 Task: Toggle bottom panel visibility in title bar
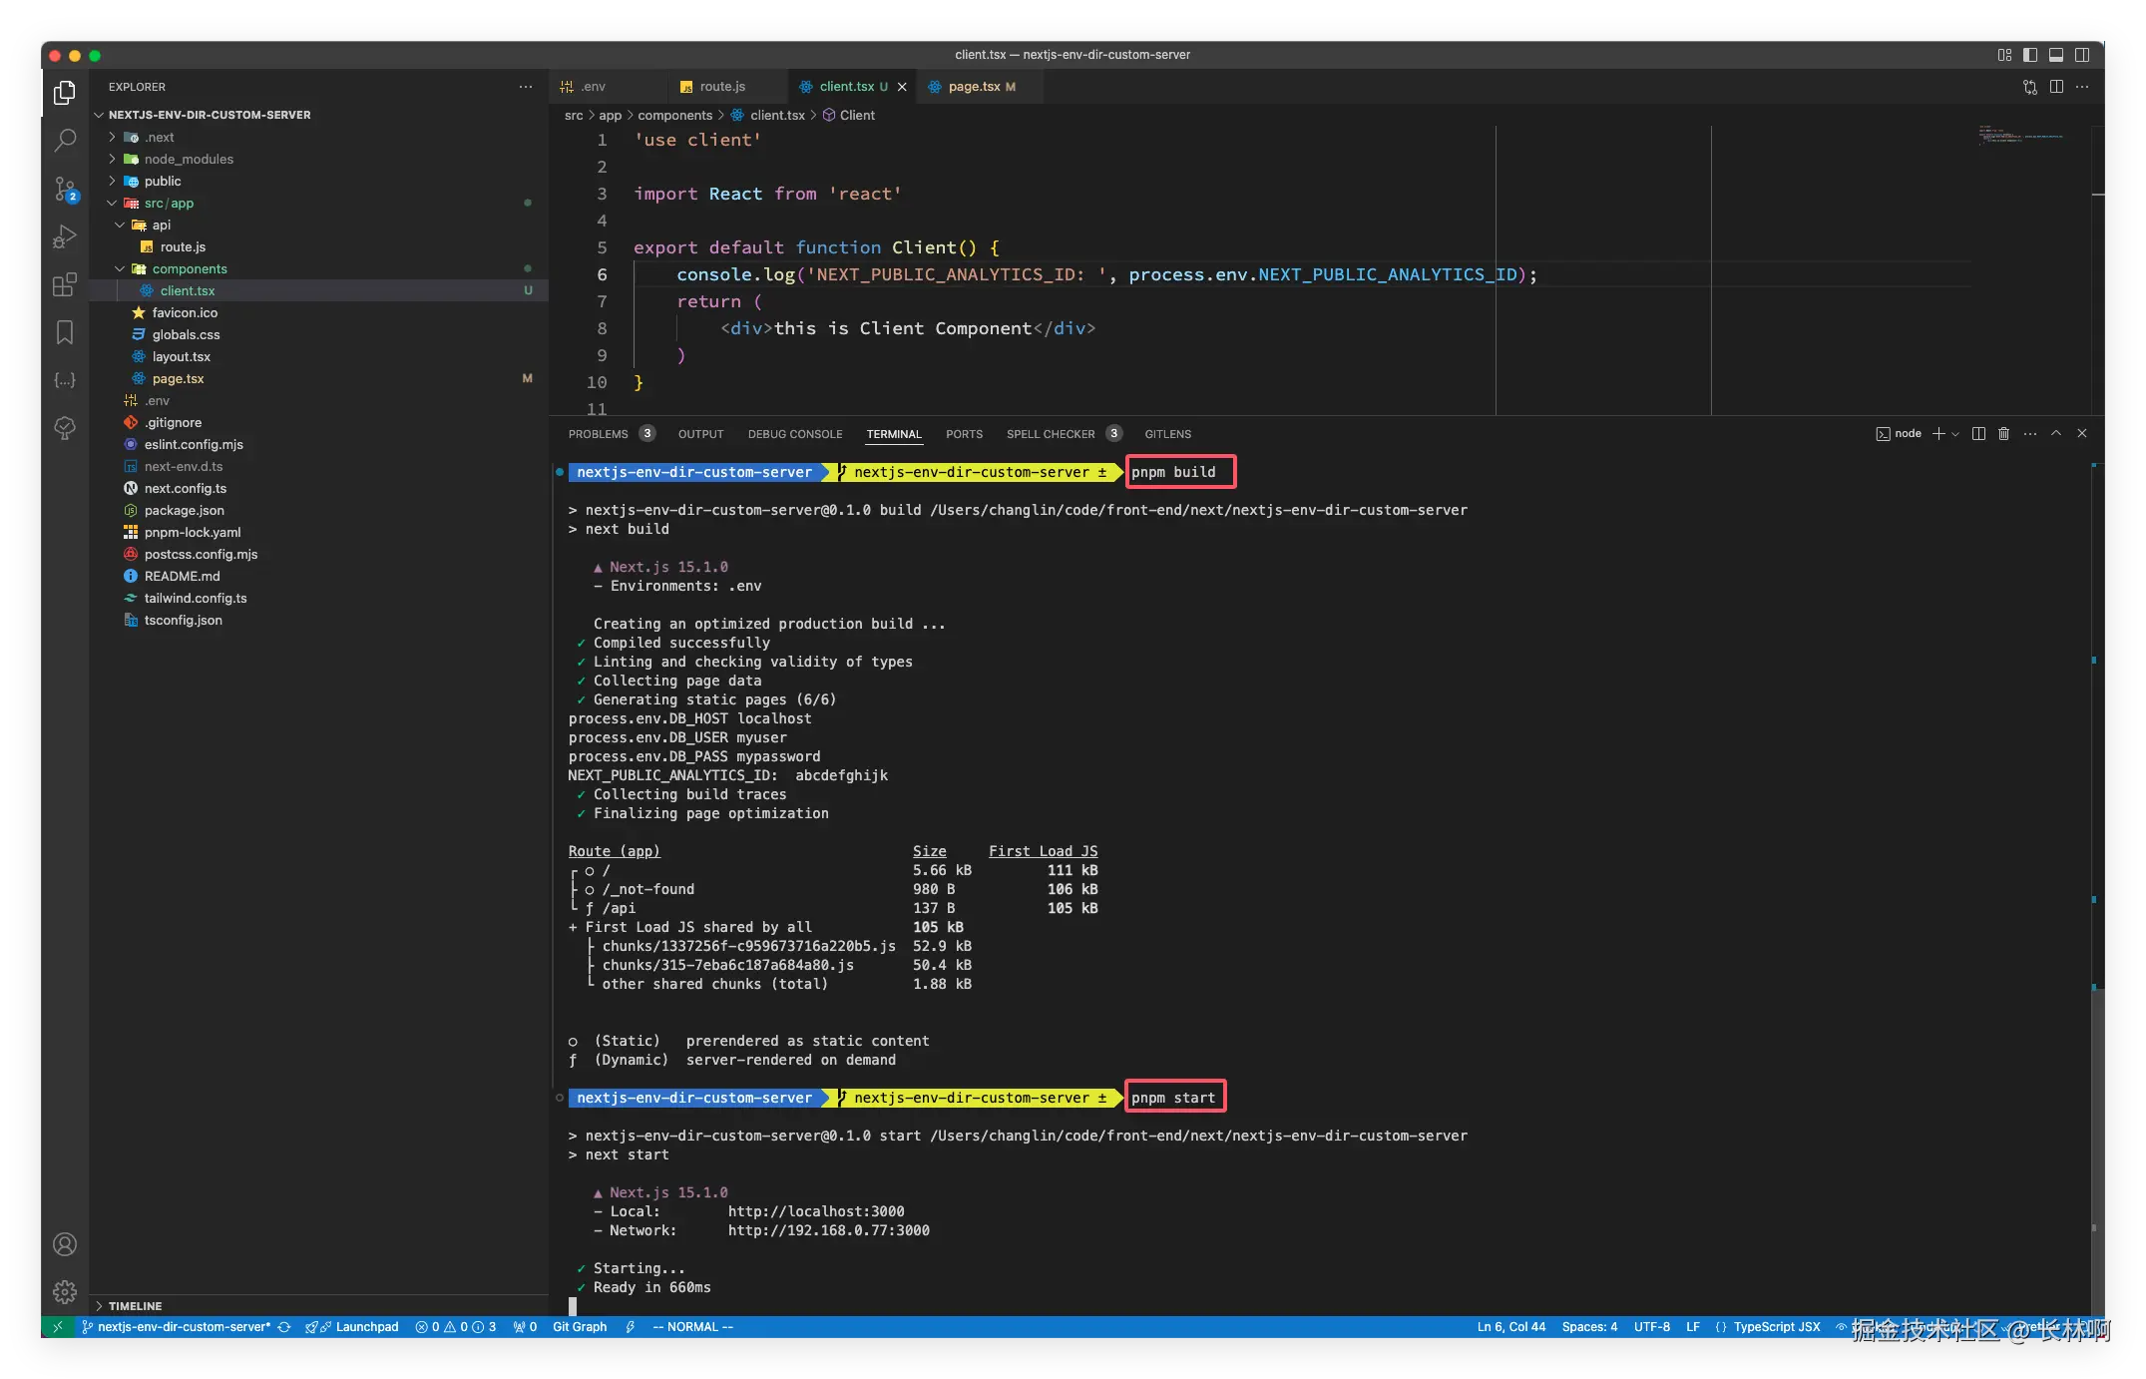click(2056, 55)
